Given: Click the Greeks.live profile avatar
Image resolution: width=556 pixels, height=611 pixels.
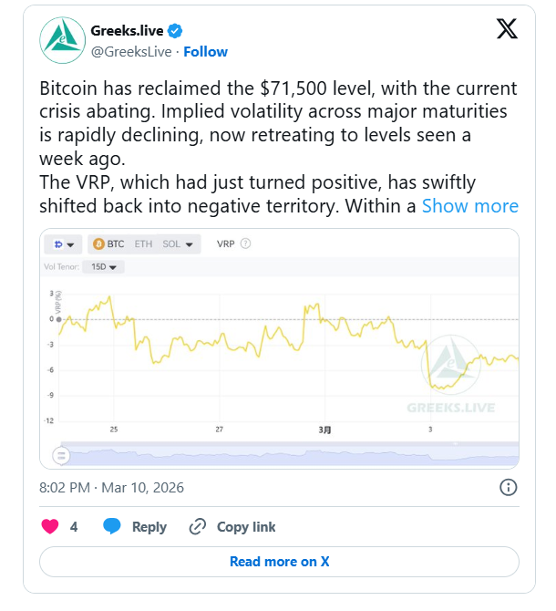Looking at the screenshot, I should tap(60, 40).
